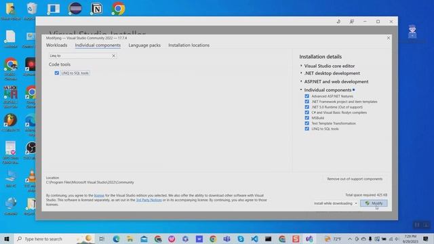
Task: Select the user folder desktop icon
Action: point(11,12)
